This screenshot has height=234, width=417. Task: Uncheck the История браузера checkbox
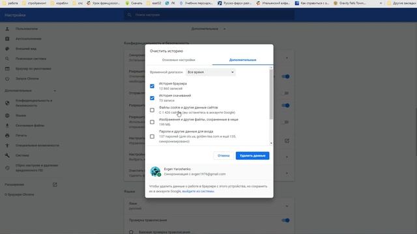(152, 86)
